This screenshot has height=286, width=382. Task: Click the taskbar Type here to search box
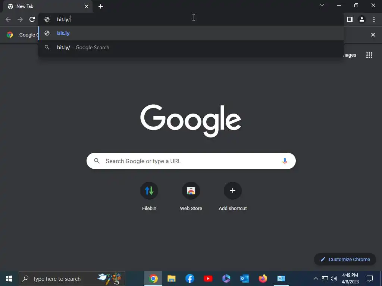pos(72,279)
